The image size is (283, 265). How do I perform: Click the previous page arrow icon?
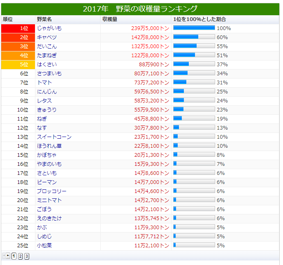click(4, 256)
